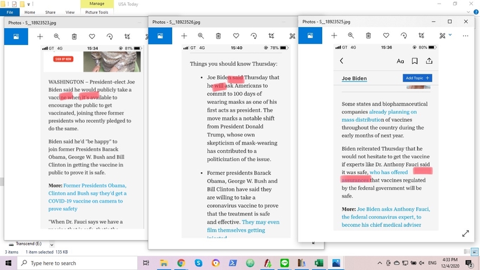Expand the ribbon with the chevron arrow
480x270 pixels.
click(469, 12)
